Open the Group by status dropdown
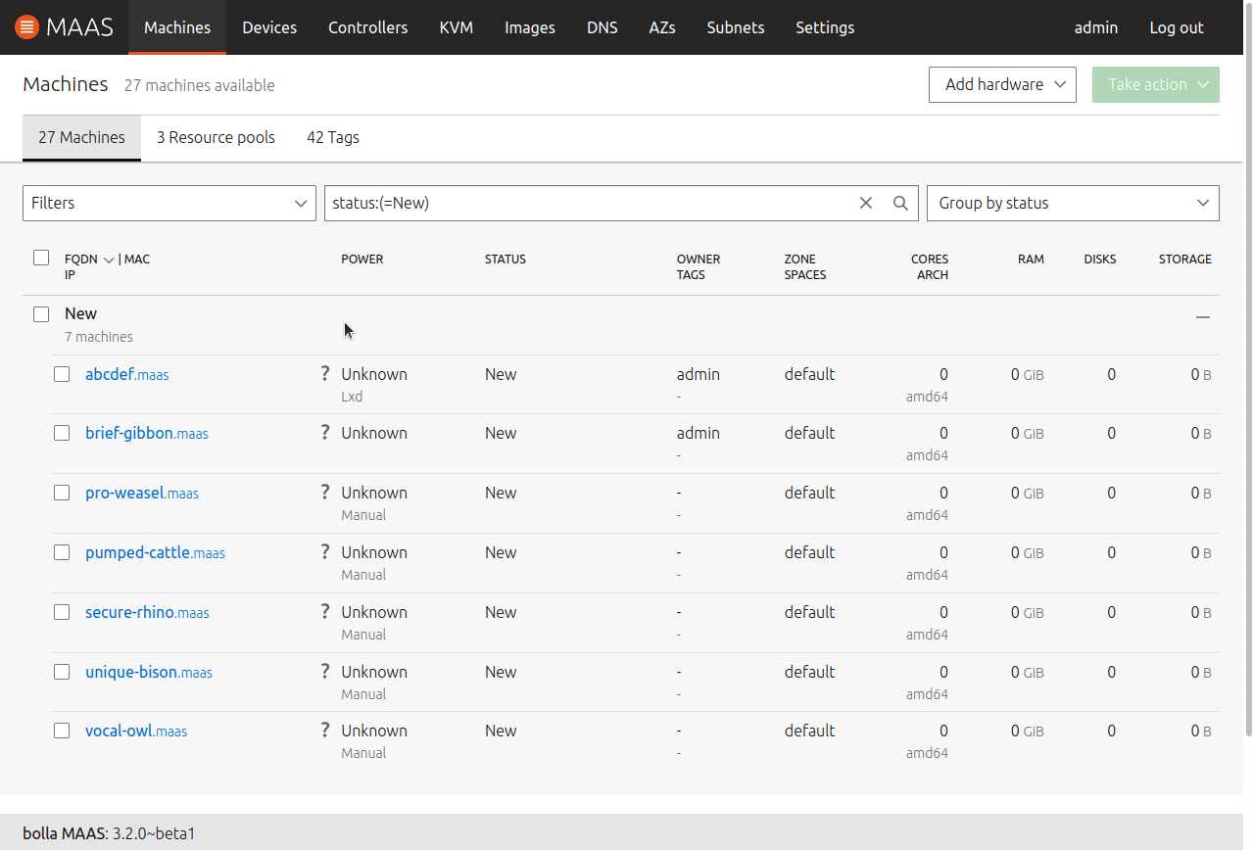This screenshot has width=1253, height=850. pyautogui.click(x=1073, y=203)
